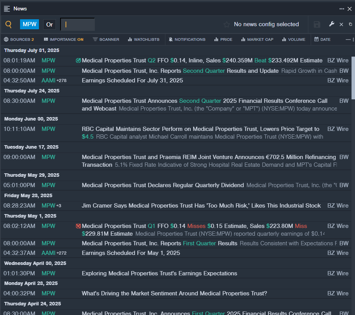Click +3 tickers badge on Jim Cramer row
The image size is (355, 315).
59,206
